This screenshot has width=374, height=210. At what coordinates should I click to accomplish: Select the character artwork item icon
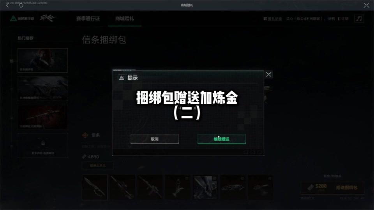[205, 187]
